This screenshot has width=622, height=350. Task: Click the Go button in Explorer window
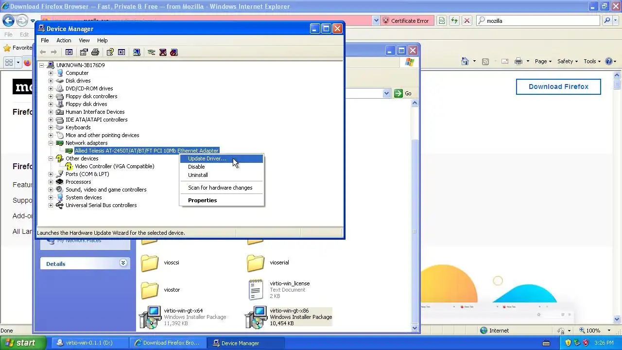(403, 93)
